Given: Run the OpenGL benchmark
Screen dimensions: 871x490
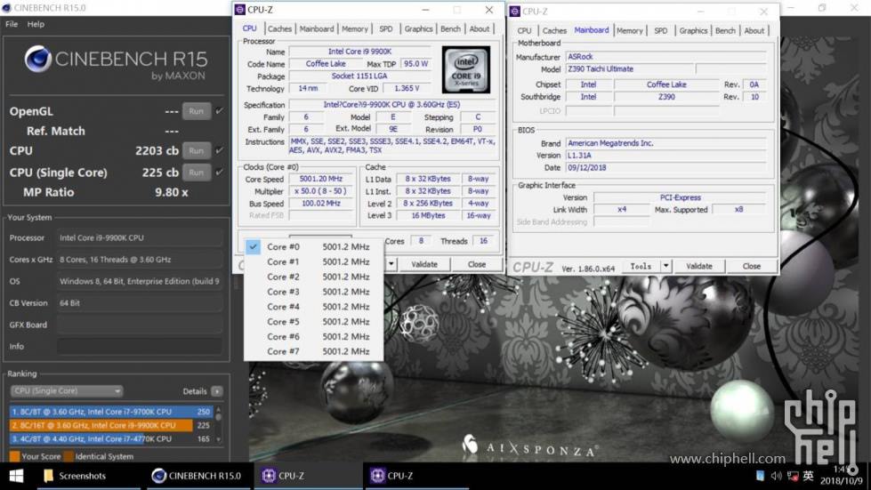Looking at the screenshot, I should [196, 111].
